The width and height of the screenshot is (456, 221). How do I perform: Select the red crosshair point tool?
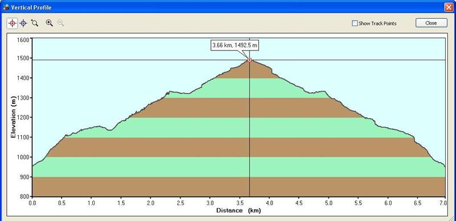13,23
